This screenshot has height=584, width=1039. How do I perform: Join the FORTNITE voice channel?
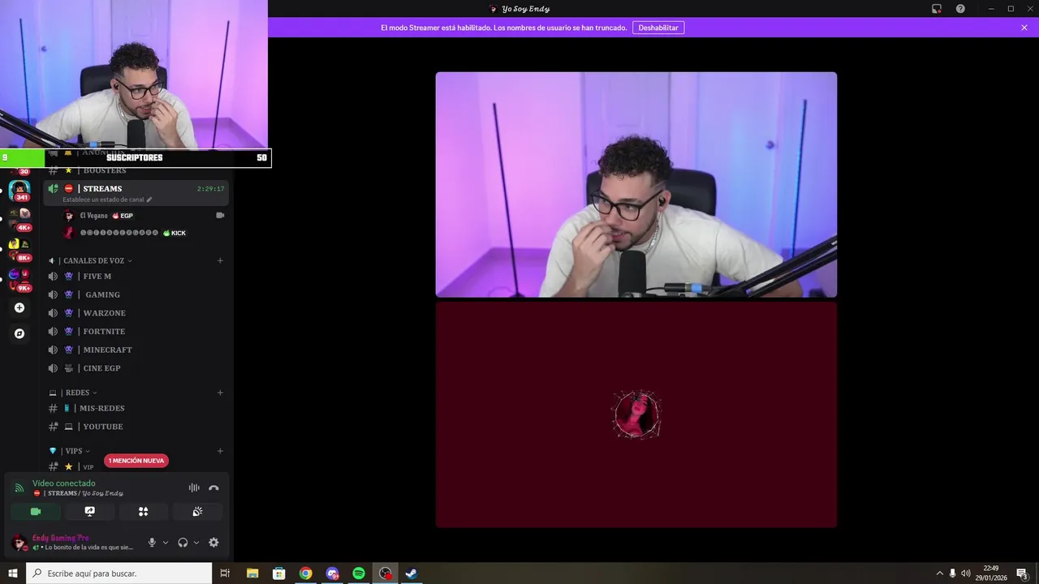(x=136, y=332)
